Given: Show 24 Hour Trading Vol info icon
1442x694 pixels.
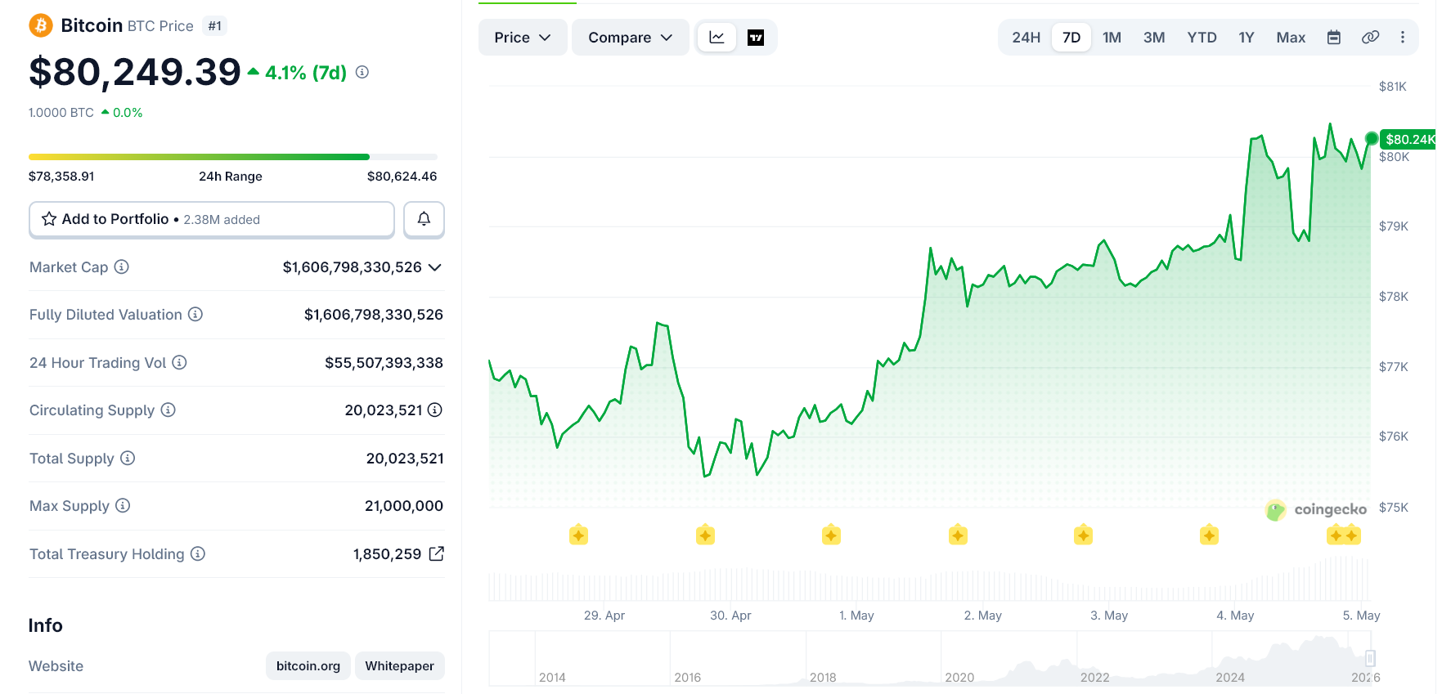Looking at the screenshot, I should (x=179, y=362).
